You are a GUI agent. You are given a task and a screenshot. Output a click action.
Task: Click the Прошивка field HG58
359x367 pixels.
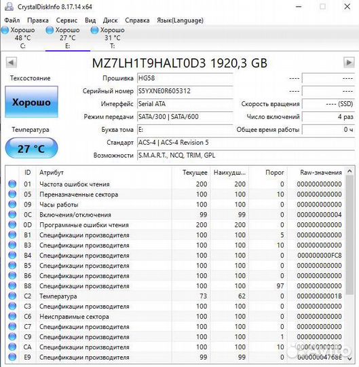click(x=185, y=78)
